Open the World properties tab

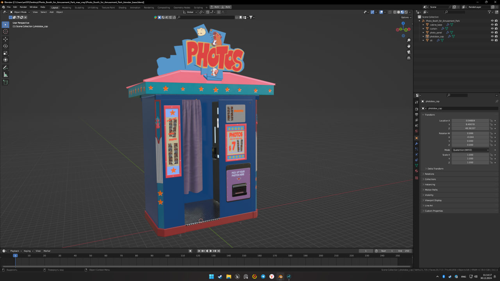coord(416,131)
